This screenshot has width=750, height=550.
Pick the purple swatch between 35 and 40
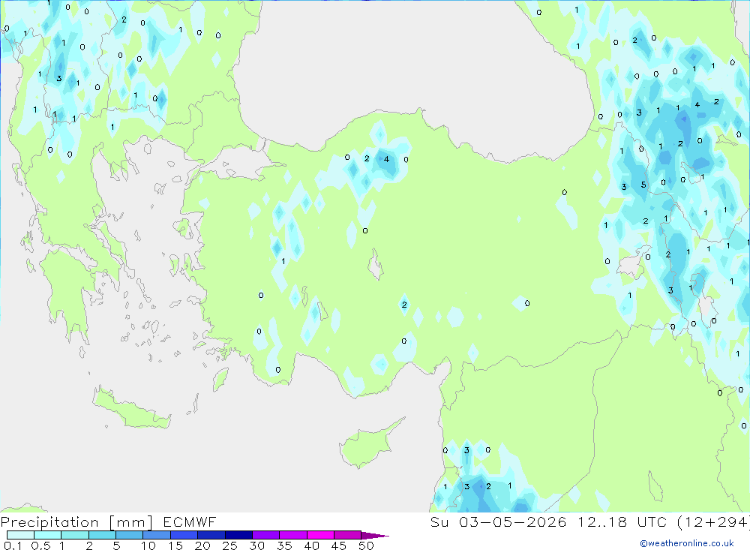click(x=293, y=535)
